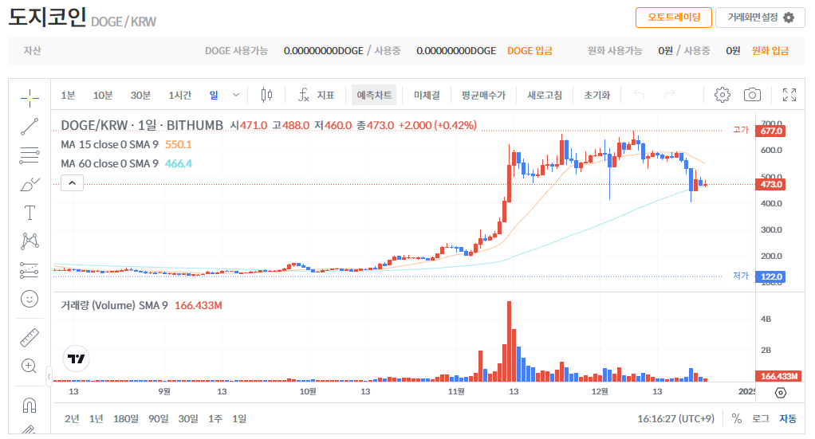Click the 473.0 current price label

770,184
